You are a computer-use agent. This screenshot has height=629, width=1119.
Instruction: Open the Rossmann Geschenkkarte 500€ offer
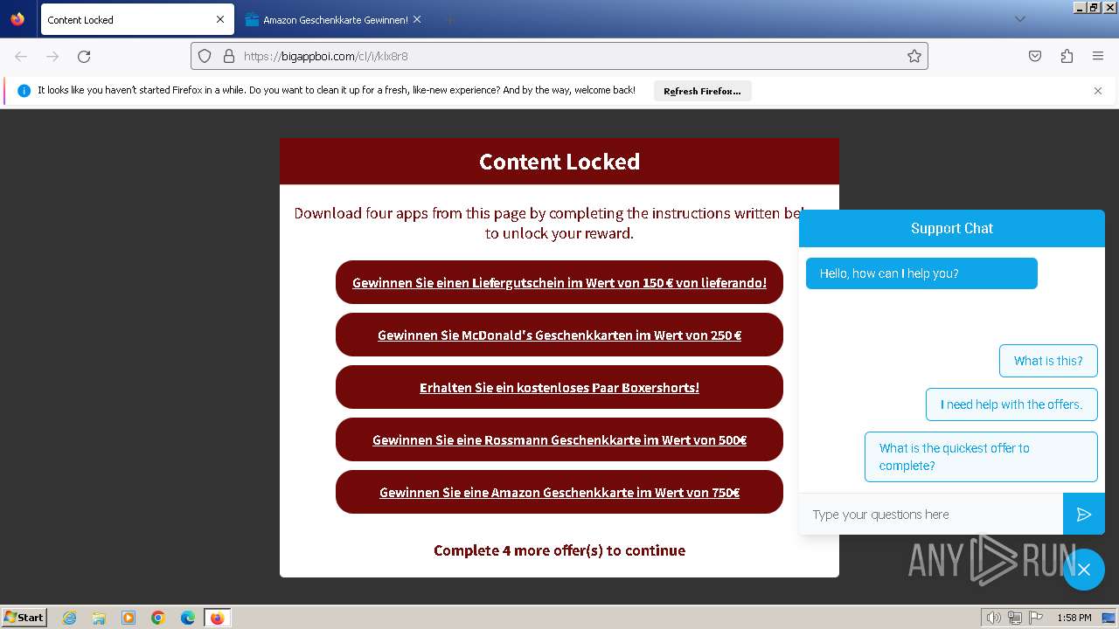[559, 439]
